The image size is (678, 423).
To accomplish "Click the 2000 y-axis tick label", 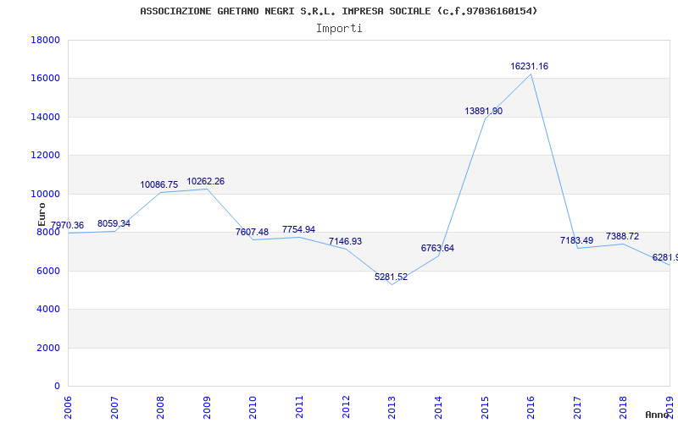I will tap(48, 348).
